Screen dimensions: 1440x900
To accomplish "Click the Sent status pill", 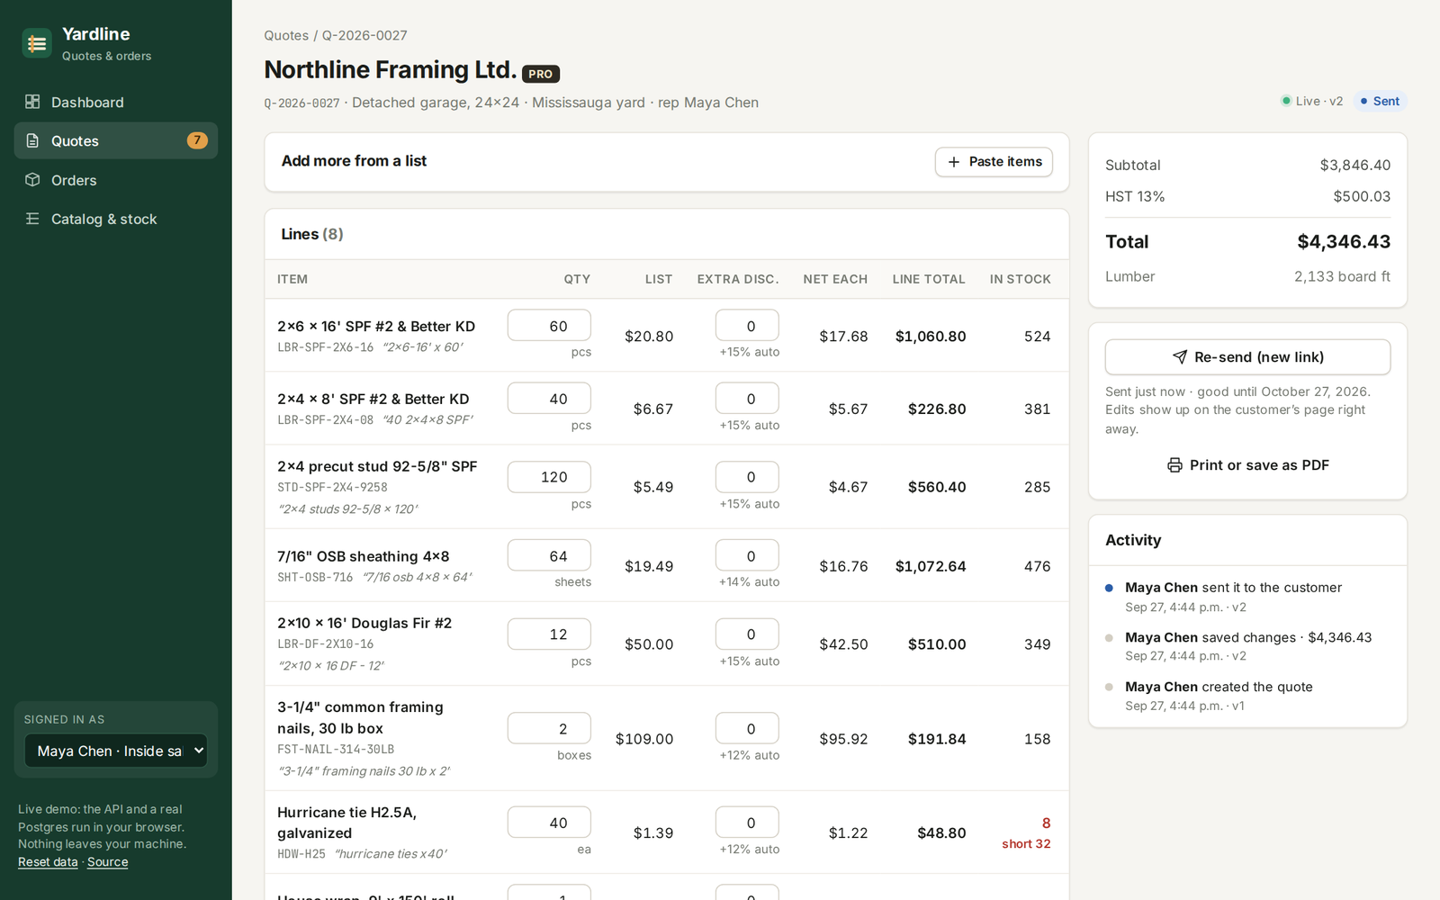I will (x=1380, y=101).
